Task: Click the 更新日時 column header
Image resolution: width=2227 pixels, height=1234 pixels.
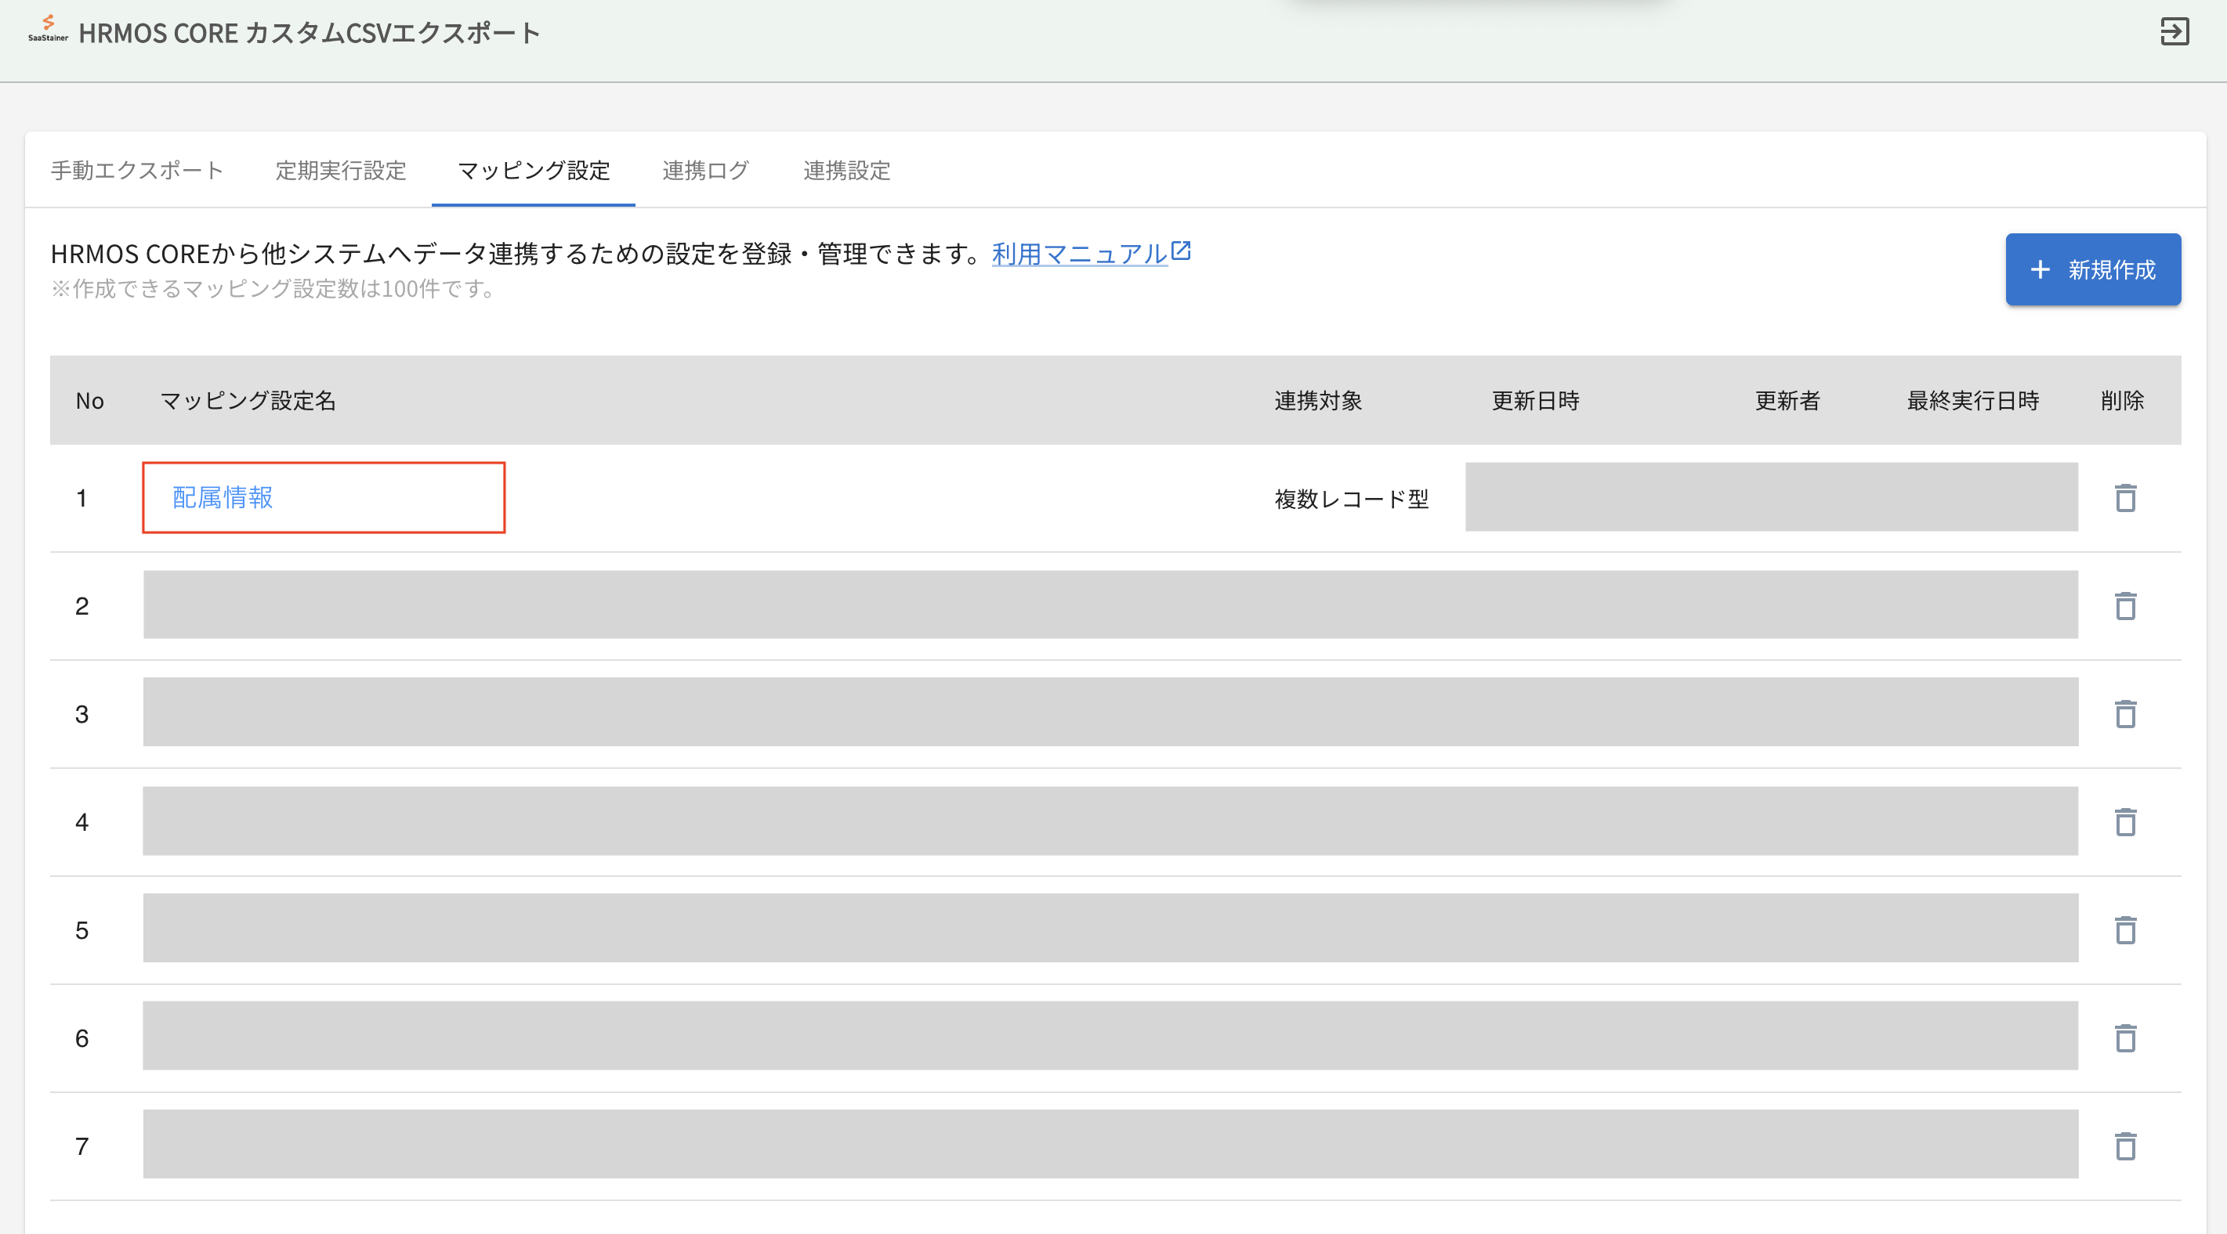Action: pyautogui.click(x=1535, y=401)
